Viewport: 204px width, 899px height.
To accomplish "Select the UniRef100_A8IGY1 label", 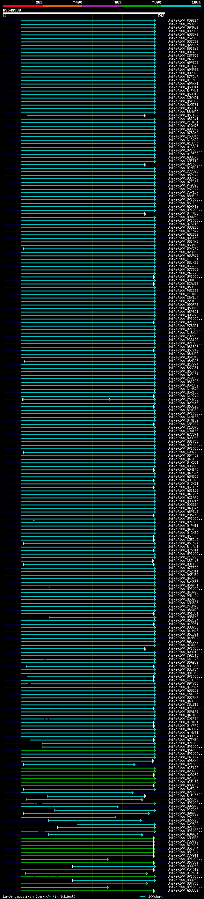I will [183, 119].
